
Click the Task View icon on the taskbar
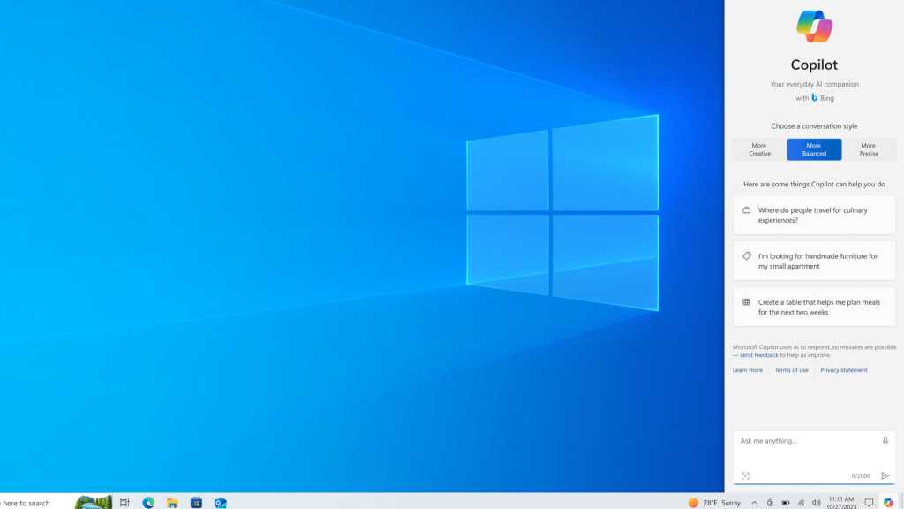pyautogui.click(x=123, y=501)
